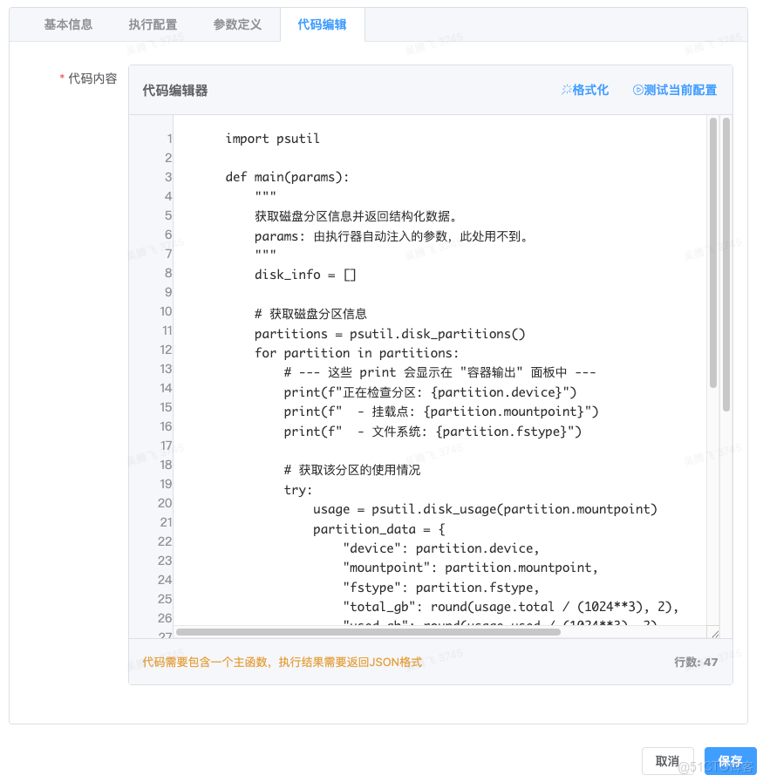
Task: Switch to the 基本信息 tab
Action: (68, 24)
